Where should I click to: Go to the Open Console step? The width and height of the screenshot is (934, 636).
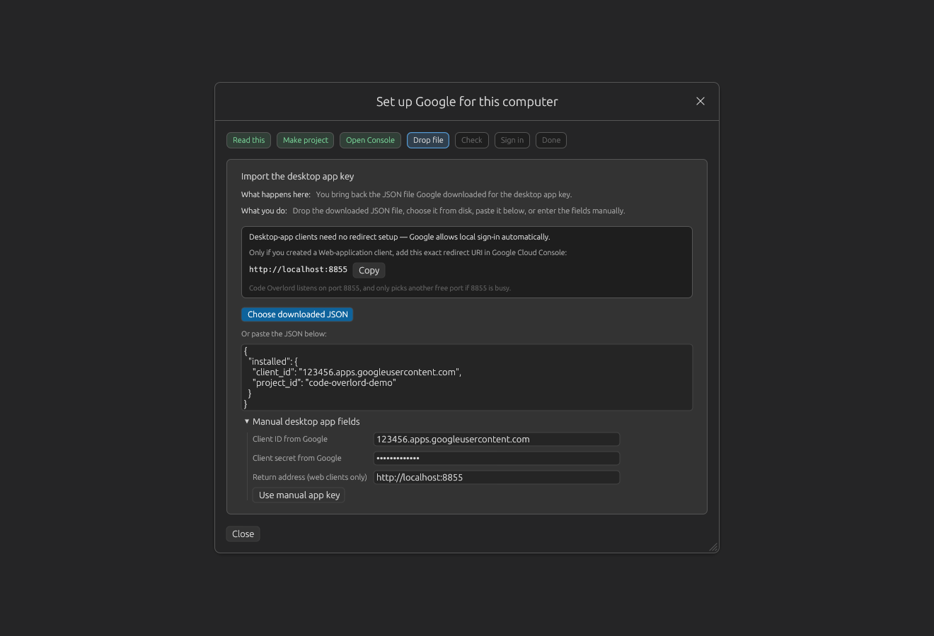tap(370, 140)
